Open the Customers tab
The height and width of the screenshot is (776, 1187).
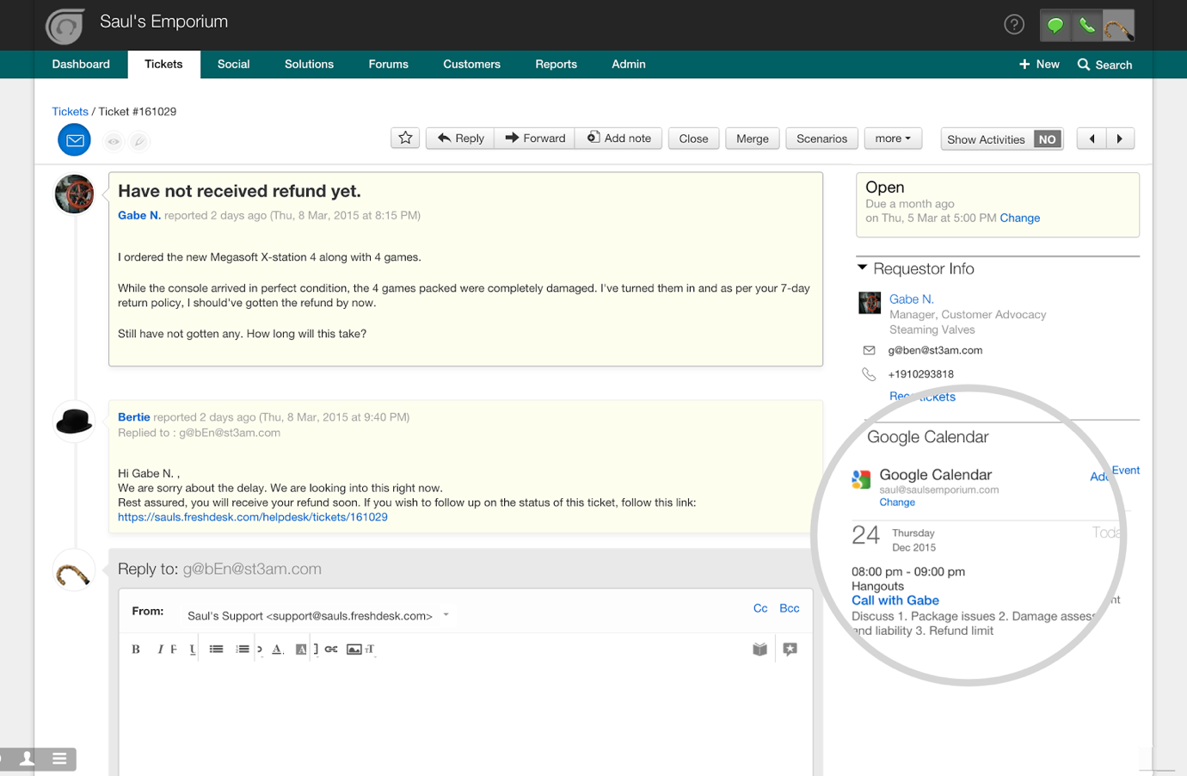[471, 65]
